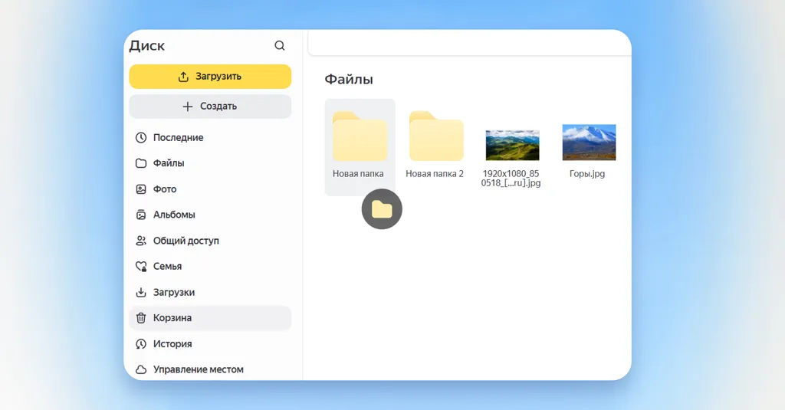Select the Новая папка 2 folder icon
Image resolution: width=785 pixels, height=410 pixels.
point(436,136)
